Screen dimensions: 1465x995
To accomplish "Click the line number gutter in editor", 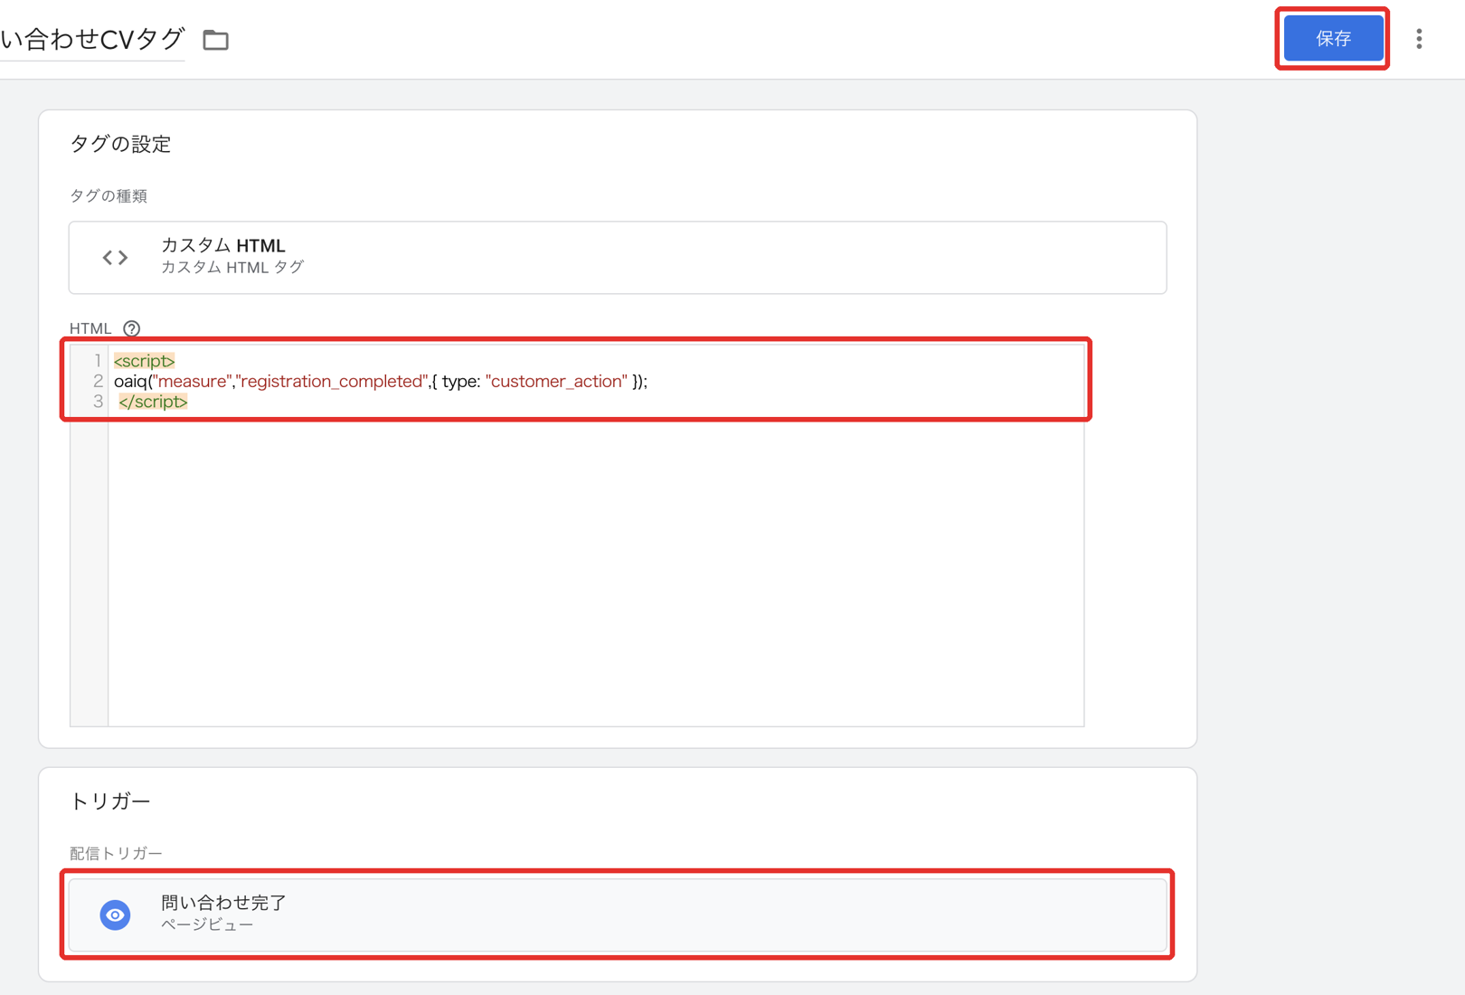I will point(90,535).
